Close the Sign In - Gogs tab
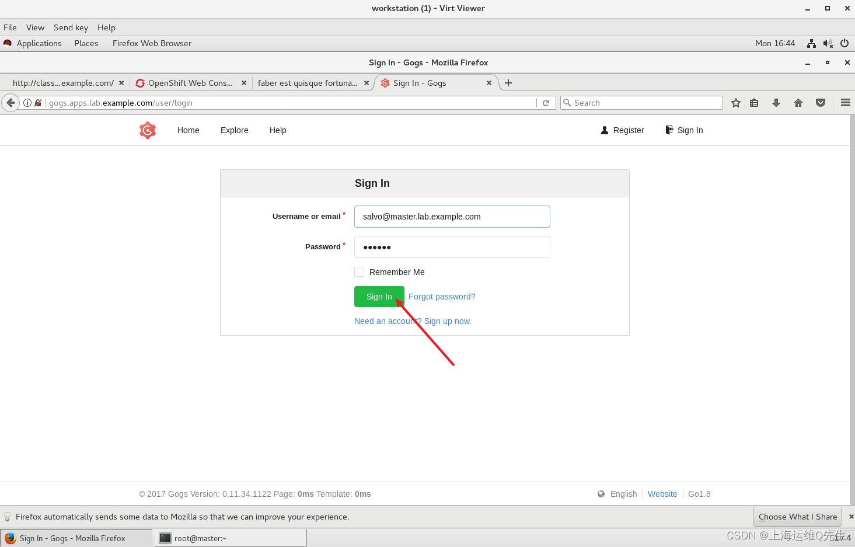855x547 pixels. (489, 83)
